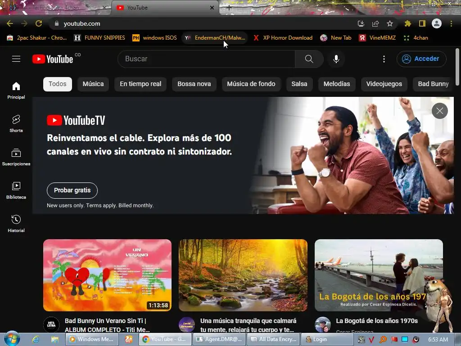
Task: Open Suscripciones in the sidebar
Action: tap(16, 157)
